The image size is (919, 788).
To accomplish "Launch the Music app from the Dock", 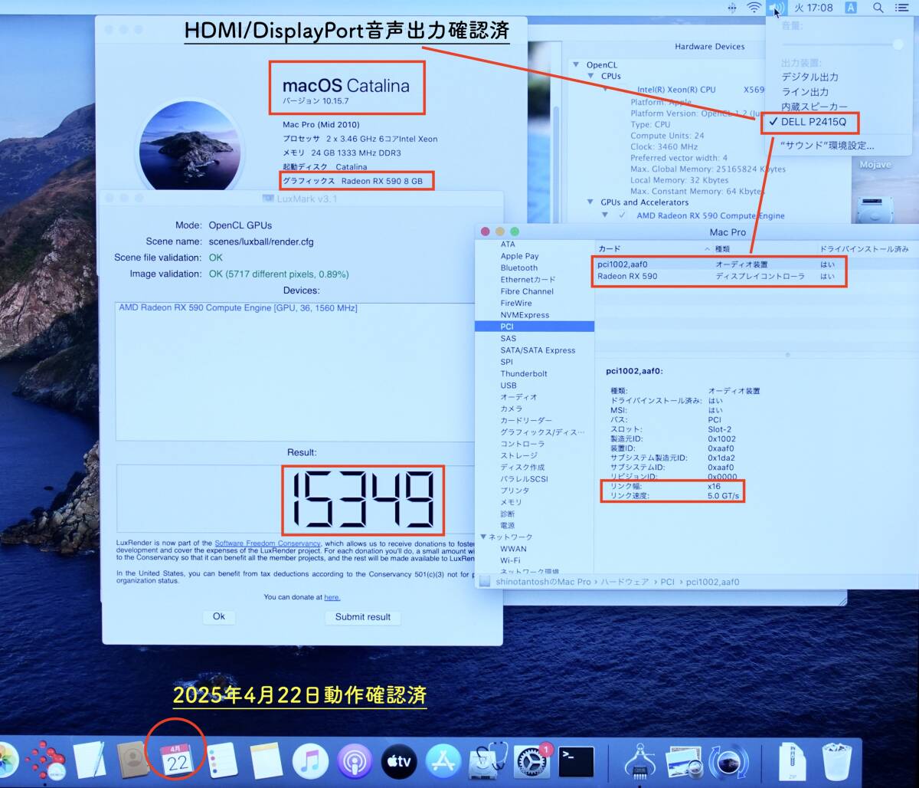I will coord(310,761).
